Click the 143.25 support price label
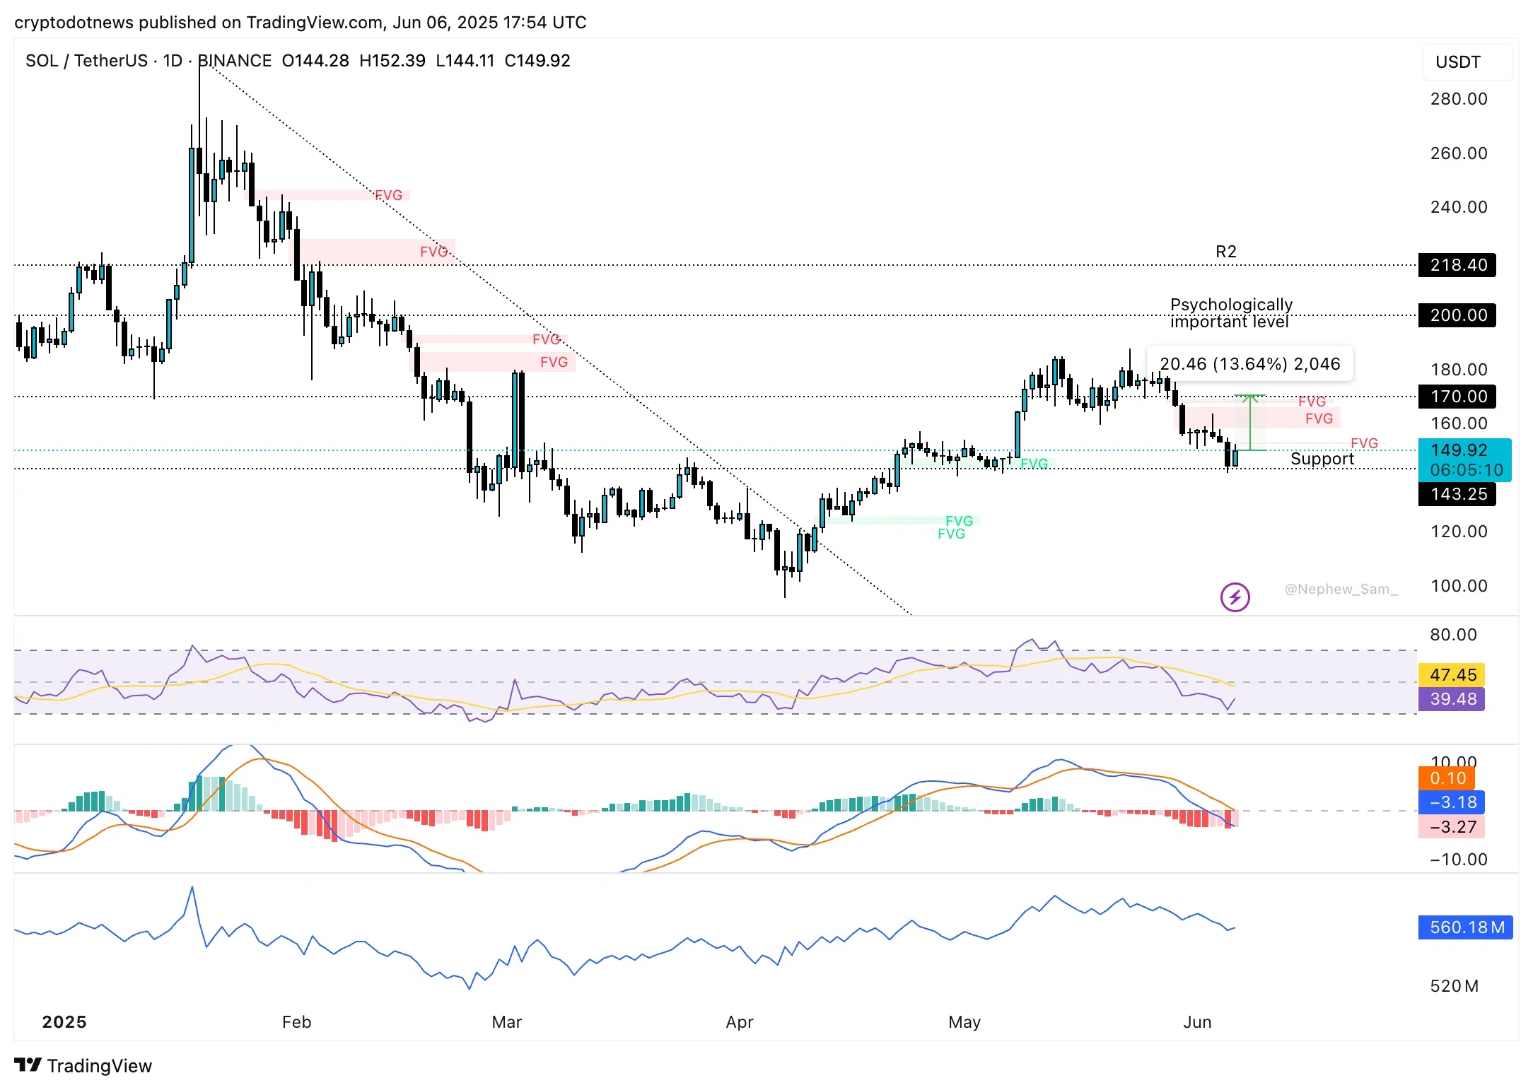Image resolution: width=1533 pixels, height=1090 pixels. click(1457, 494)
